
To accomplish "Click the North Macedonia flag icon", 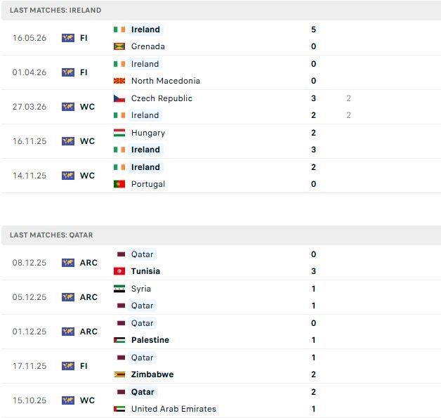I will coord(119,81).
